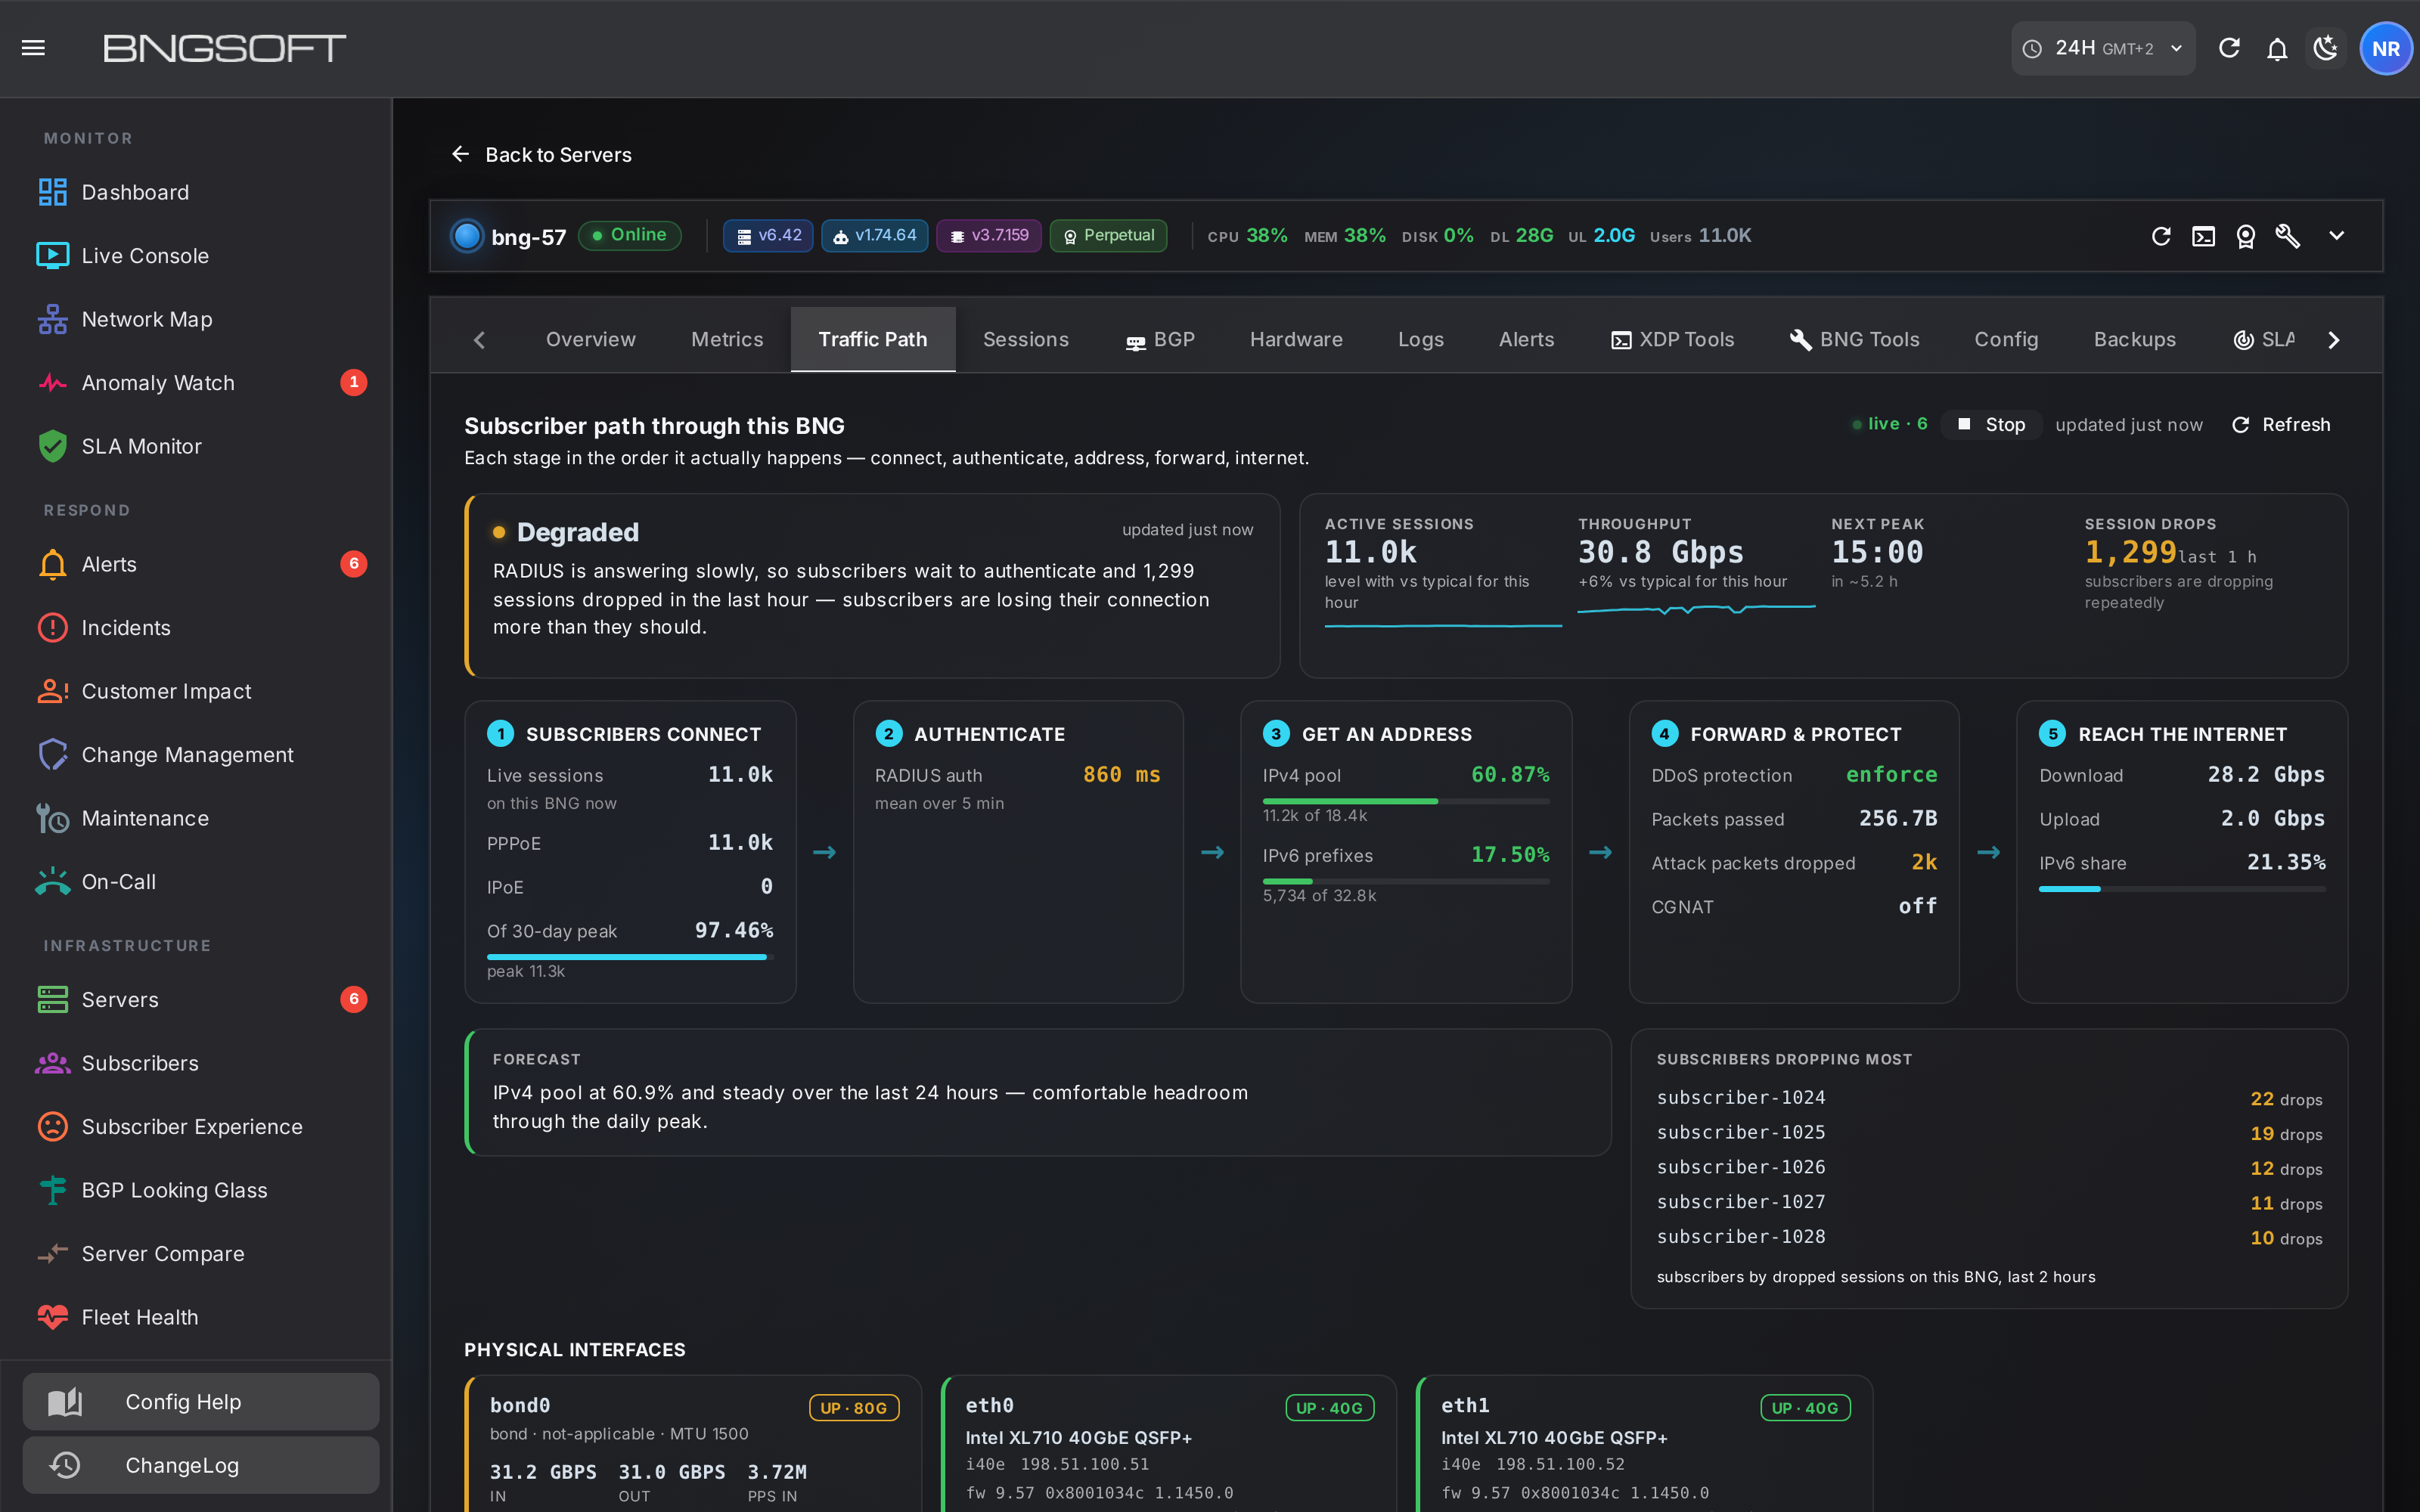2420x1512 pixels.
Task: Open Server Compare
Action: click(196, 1254)
